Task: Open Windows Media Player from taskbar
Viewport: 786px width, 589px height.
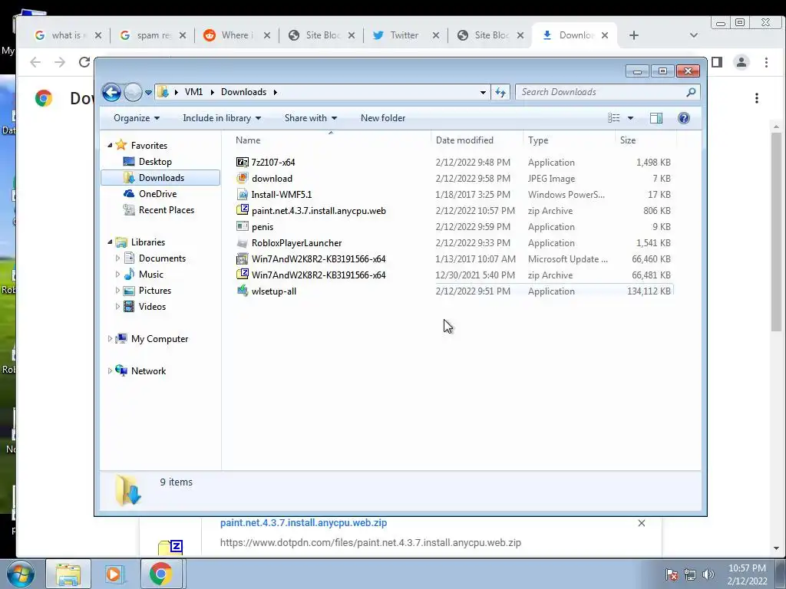Action: 114,574
